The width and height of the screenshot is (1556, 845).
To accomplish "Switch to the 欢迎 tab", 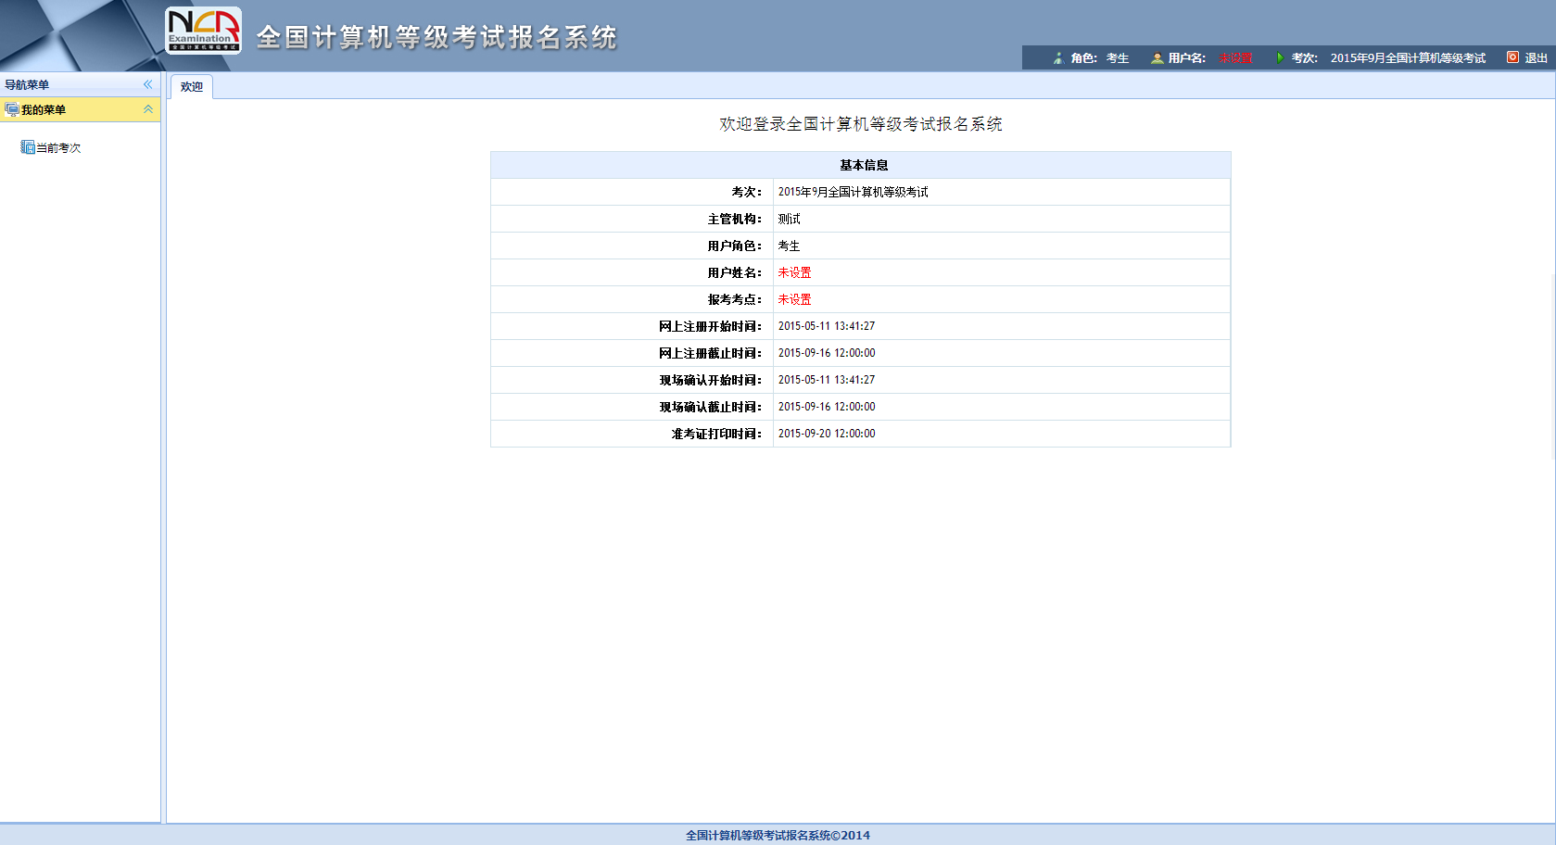I will click(x=192, y=87).
